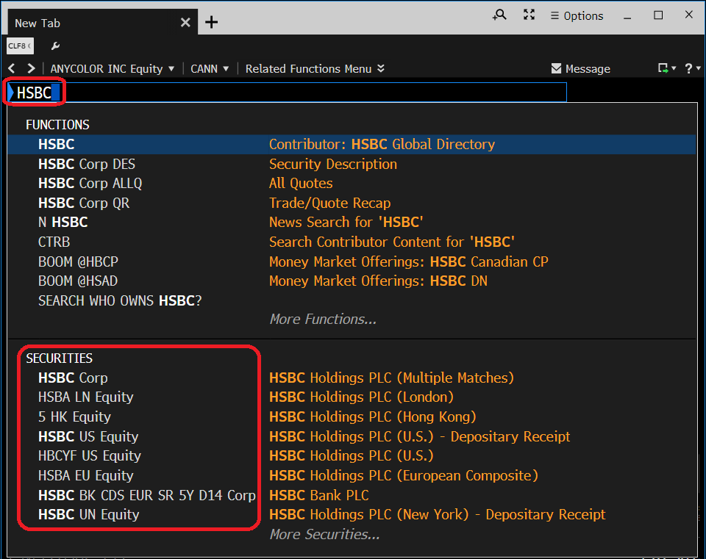Select HSBA EU Equity security
Viewport: 706px width, 559px height.
(85, 476)
